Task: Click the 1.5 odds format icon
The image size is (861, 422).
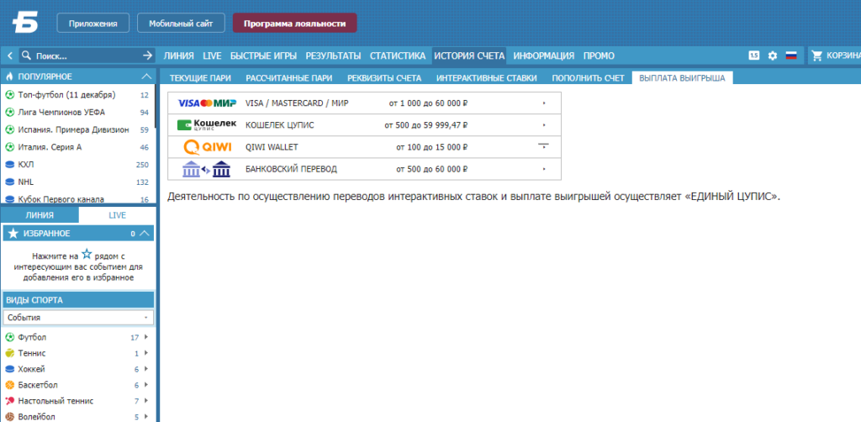Action: point(754,55)
